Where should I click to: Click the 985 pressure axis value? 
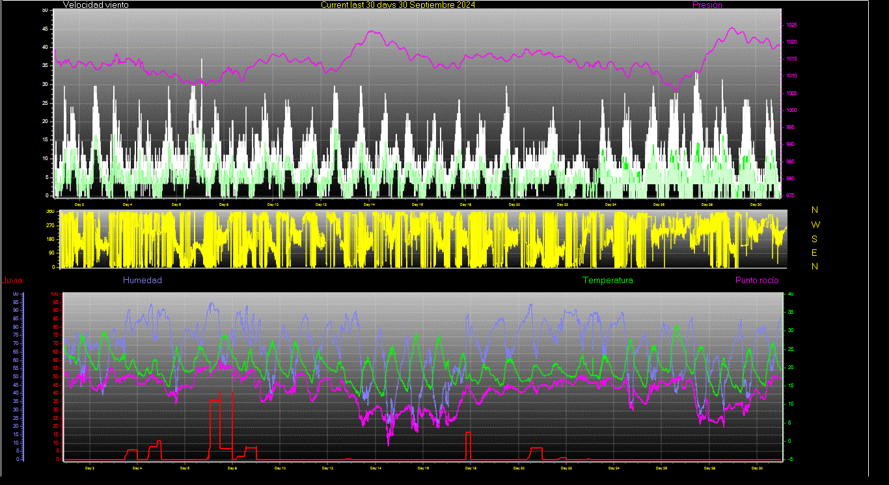tap(790, 161)
